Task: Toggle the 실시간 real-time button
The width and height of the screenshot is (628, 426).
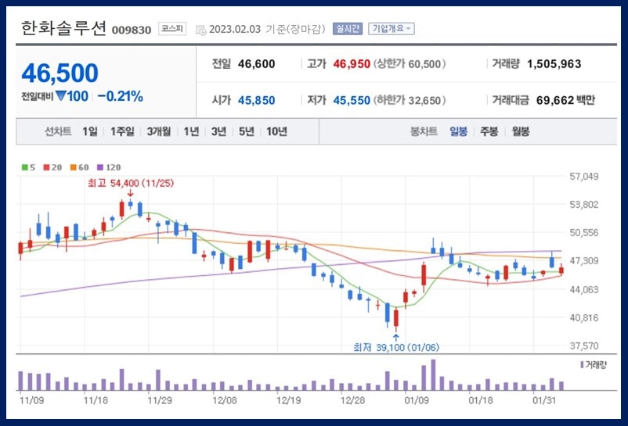Action: point(347,29)
